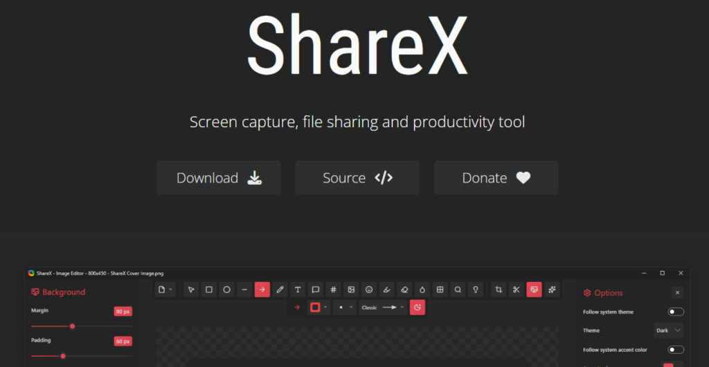Click the 'Screen capture, file sharing' tagline
The width and height of the screenshot is (709, 367).
point(357,122)
